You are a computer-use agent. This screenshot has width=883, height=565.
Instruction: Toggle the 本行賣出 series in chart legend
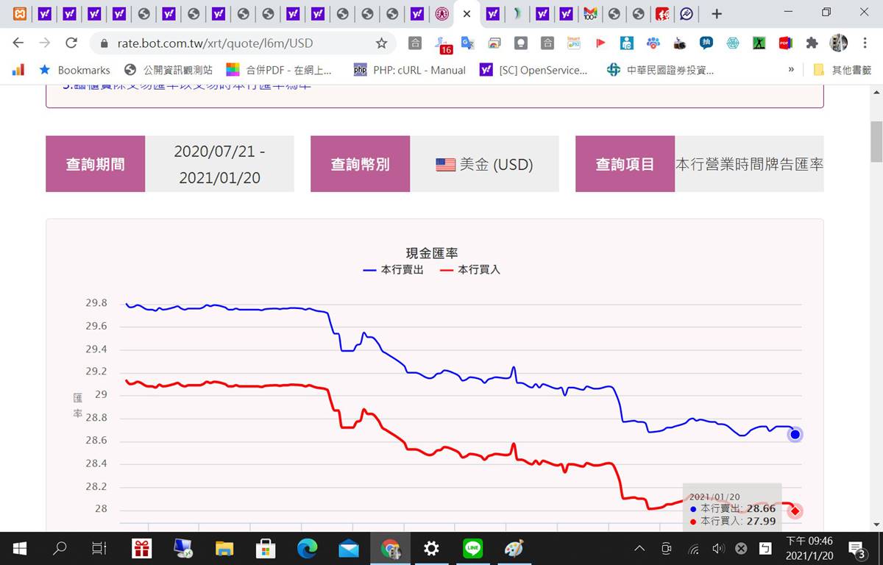(x=394, y=270)
